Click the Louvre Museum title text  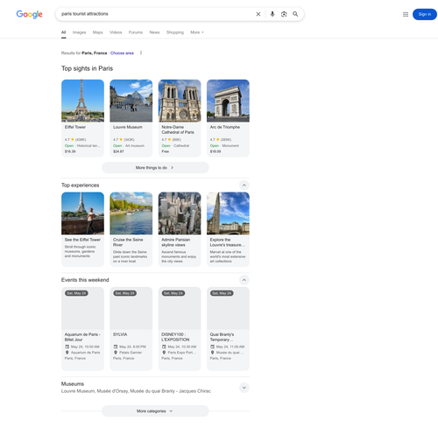tap(128, 127)
